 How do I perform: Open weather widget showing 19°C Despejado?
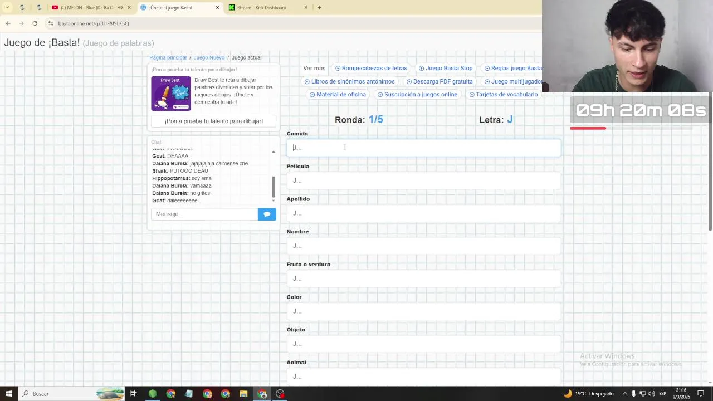pos(588,394)
